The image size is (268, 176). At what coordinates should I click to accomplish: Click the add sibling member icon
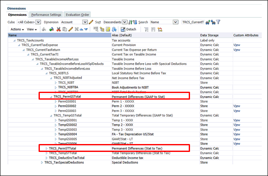click(x=51, y=29)
